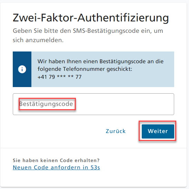This screenshot has width=189, height=189.
Task: Click the gray Bestätigungscode placeholder text
Action: [46, 104]
